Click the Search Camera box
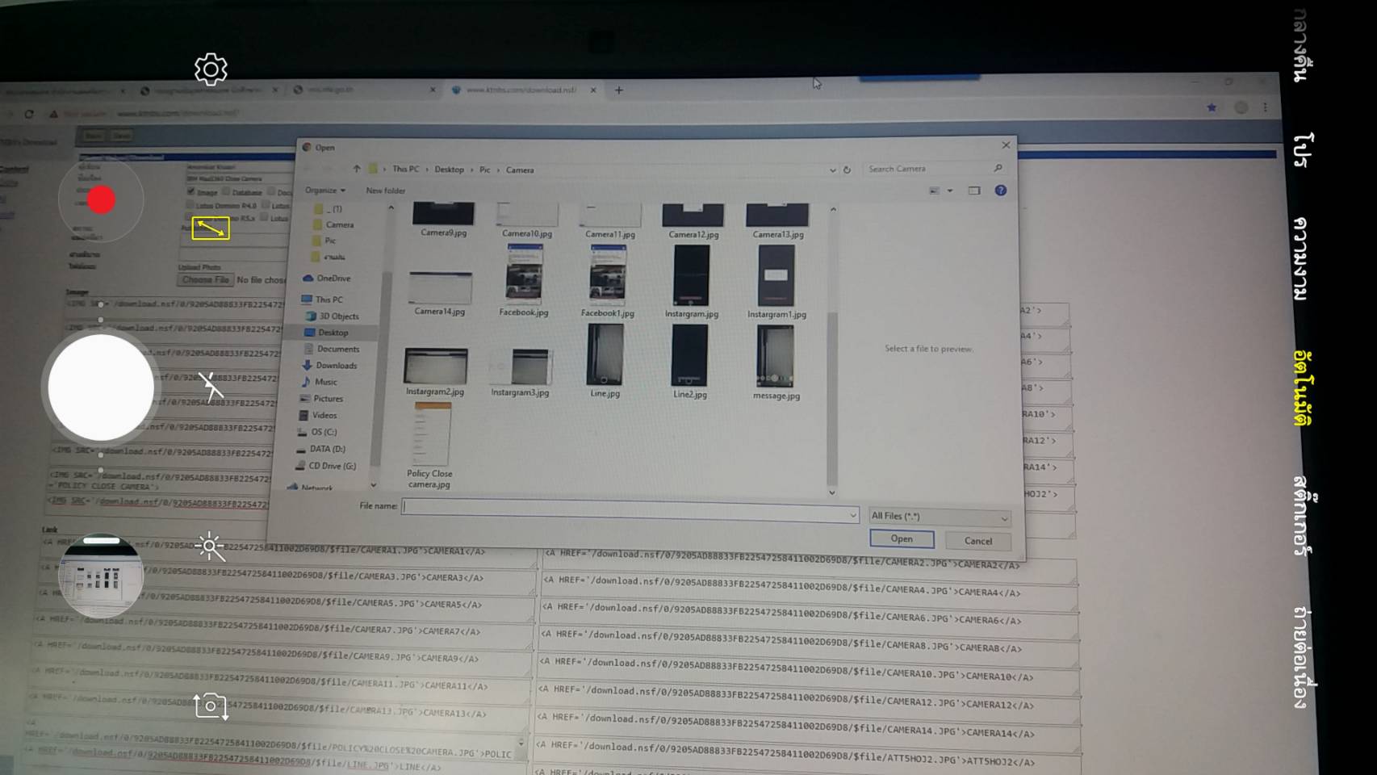This screenshot has height=775, width=1377. pyautogui.click(x=935, y=169)
